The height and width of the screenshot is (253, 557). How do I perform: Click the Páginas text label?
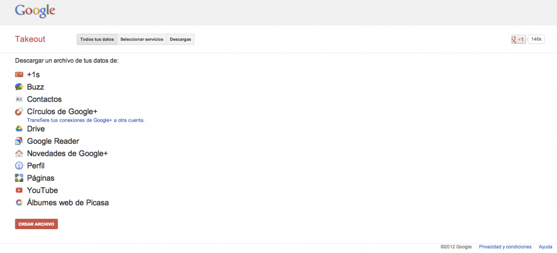41,178
